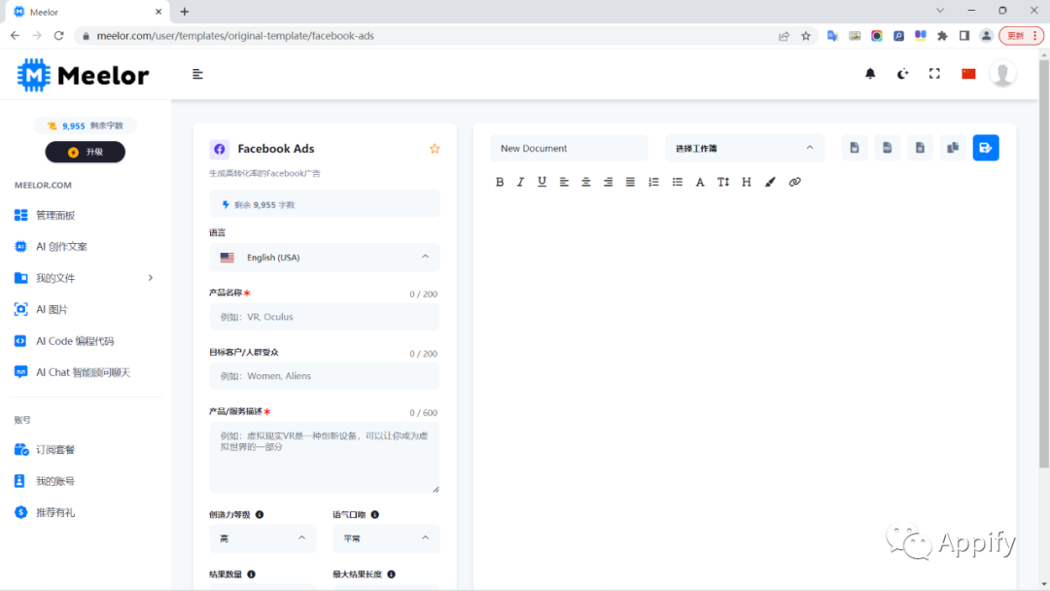Change language via China flag icon
Viewport: 1050px width, 591px height.
(968, 74)
